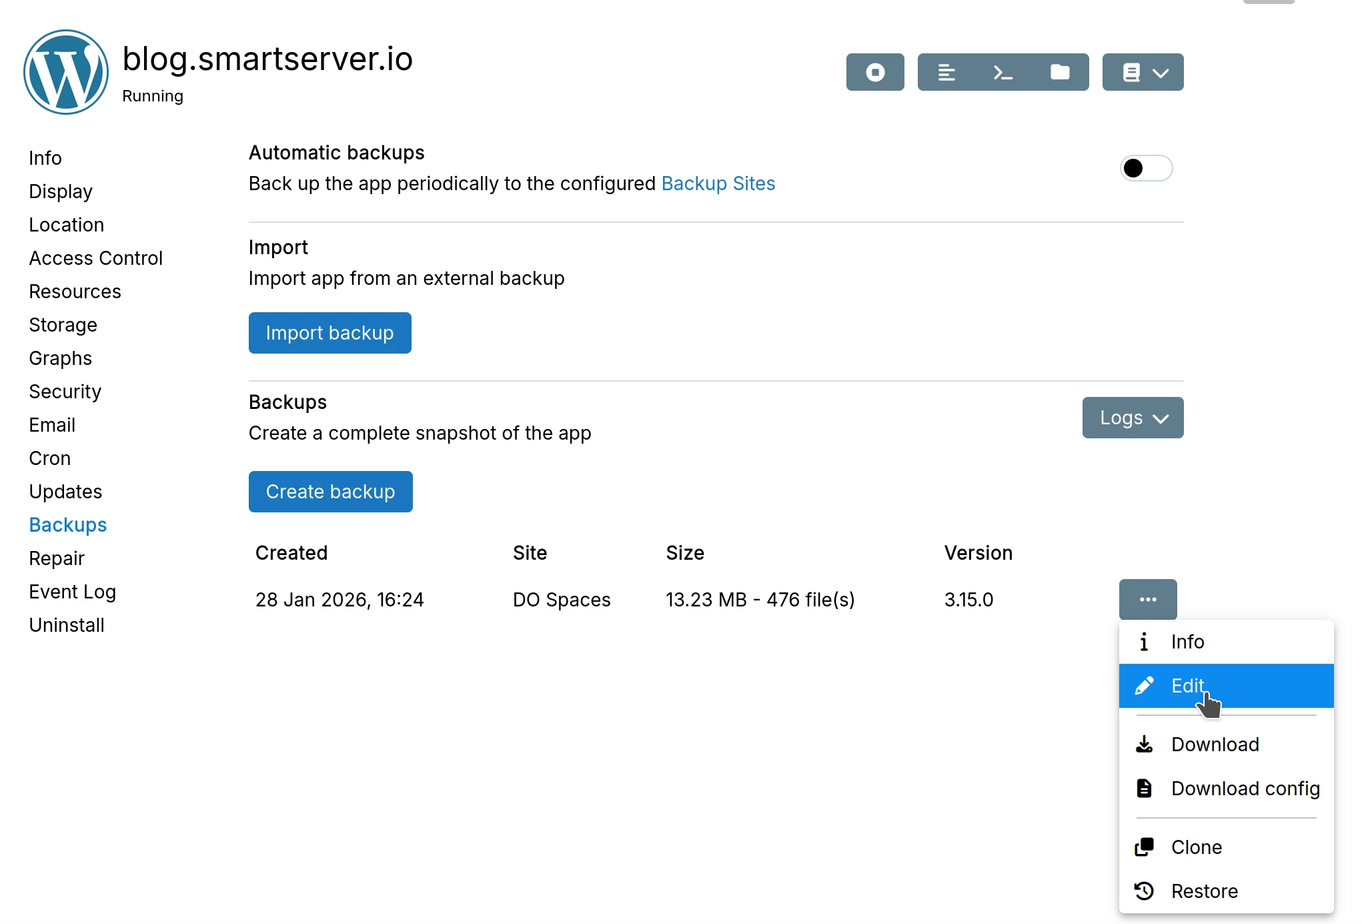Select Download config menu entry
This screenshot has height=924, width=1362.
(x=1245, y=788)
